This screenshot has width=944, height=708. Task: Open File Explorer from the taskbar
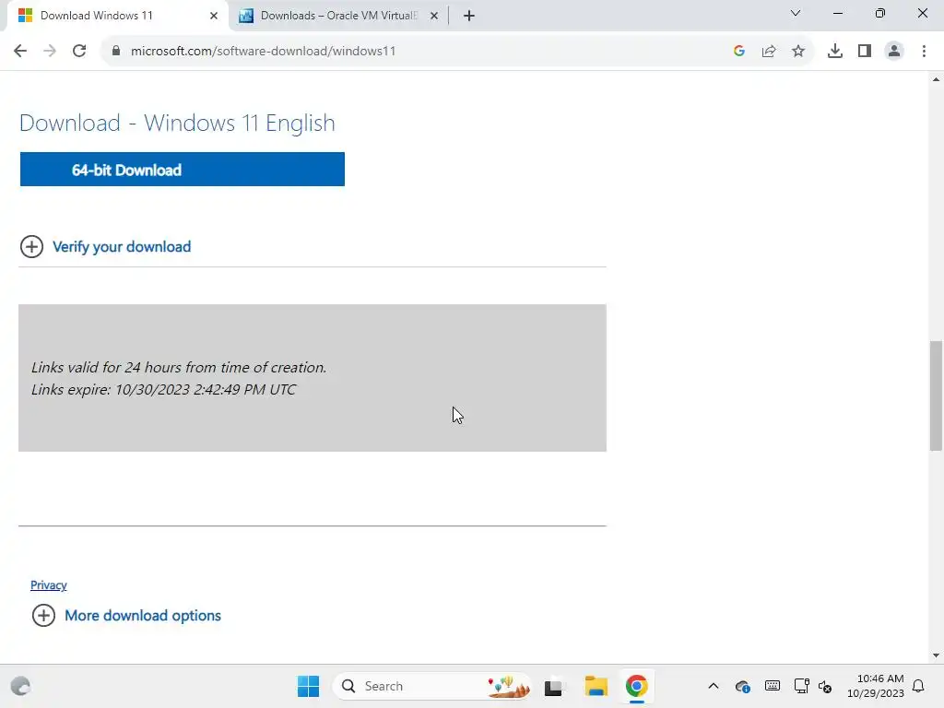coord(596,686)
